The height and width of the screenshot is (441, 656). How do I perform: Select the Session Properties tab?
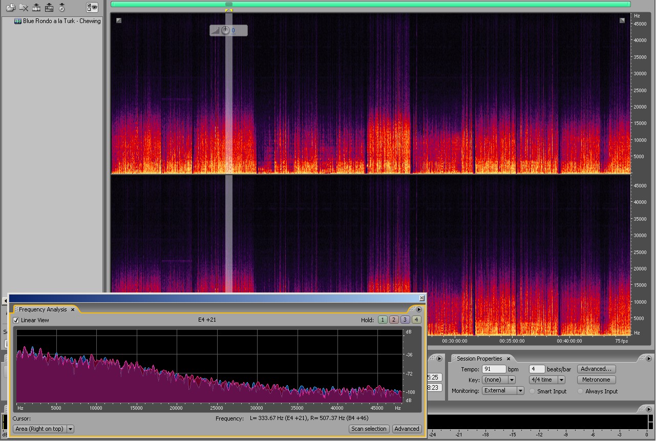pyautogui.click(x=480, y=359)
